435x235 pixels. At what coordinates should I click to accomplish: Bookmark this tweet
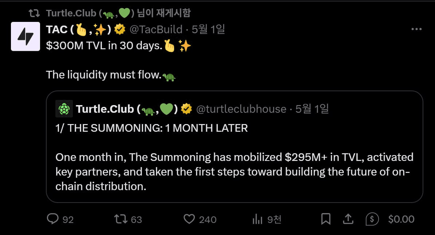point(326,219)
